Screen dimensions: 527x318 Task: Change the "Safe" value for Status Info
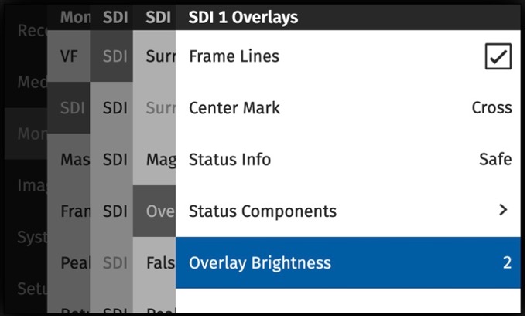494,160
